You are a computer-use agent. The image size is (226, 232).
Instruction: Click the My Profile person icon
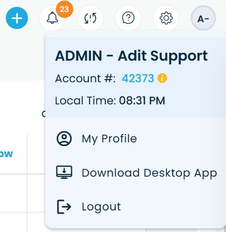click(64, 139)
